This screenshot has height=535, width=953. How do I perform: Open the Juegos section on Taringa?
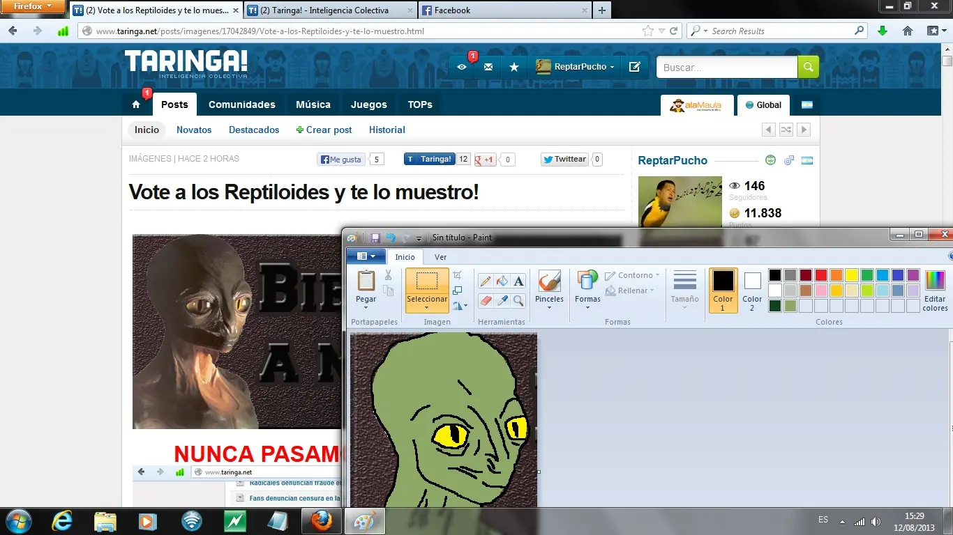(369, 104)
